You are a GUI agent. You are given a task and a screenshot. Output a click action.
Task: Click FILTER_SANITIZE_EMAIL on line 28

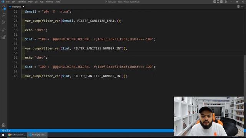coord(96,21)
